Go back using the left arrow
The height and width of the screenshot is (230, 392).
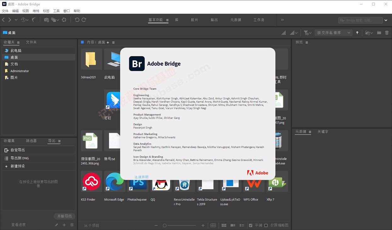3,20
